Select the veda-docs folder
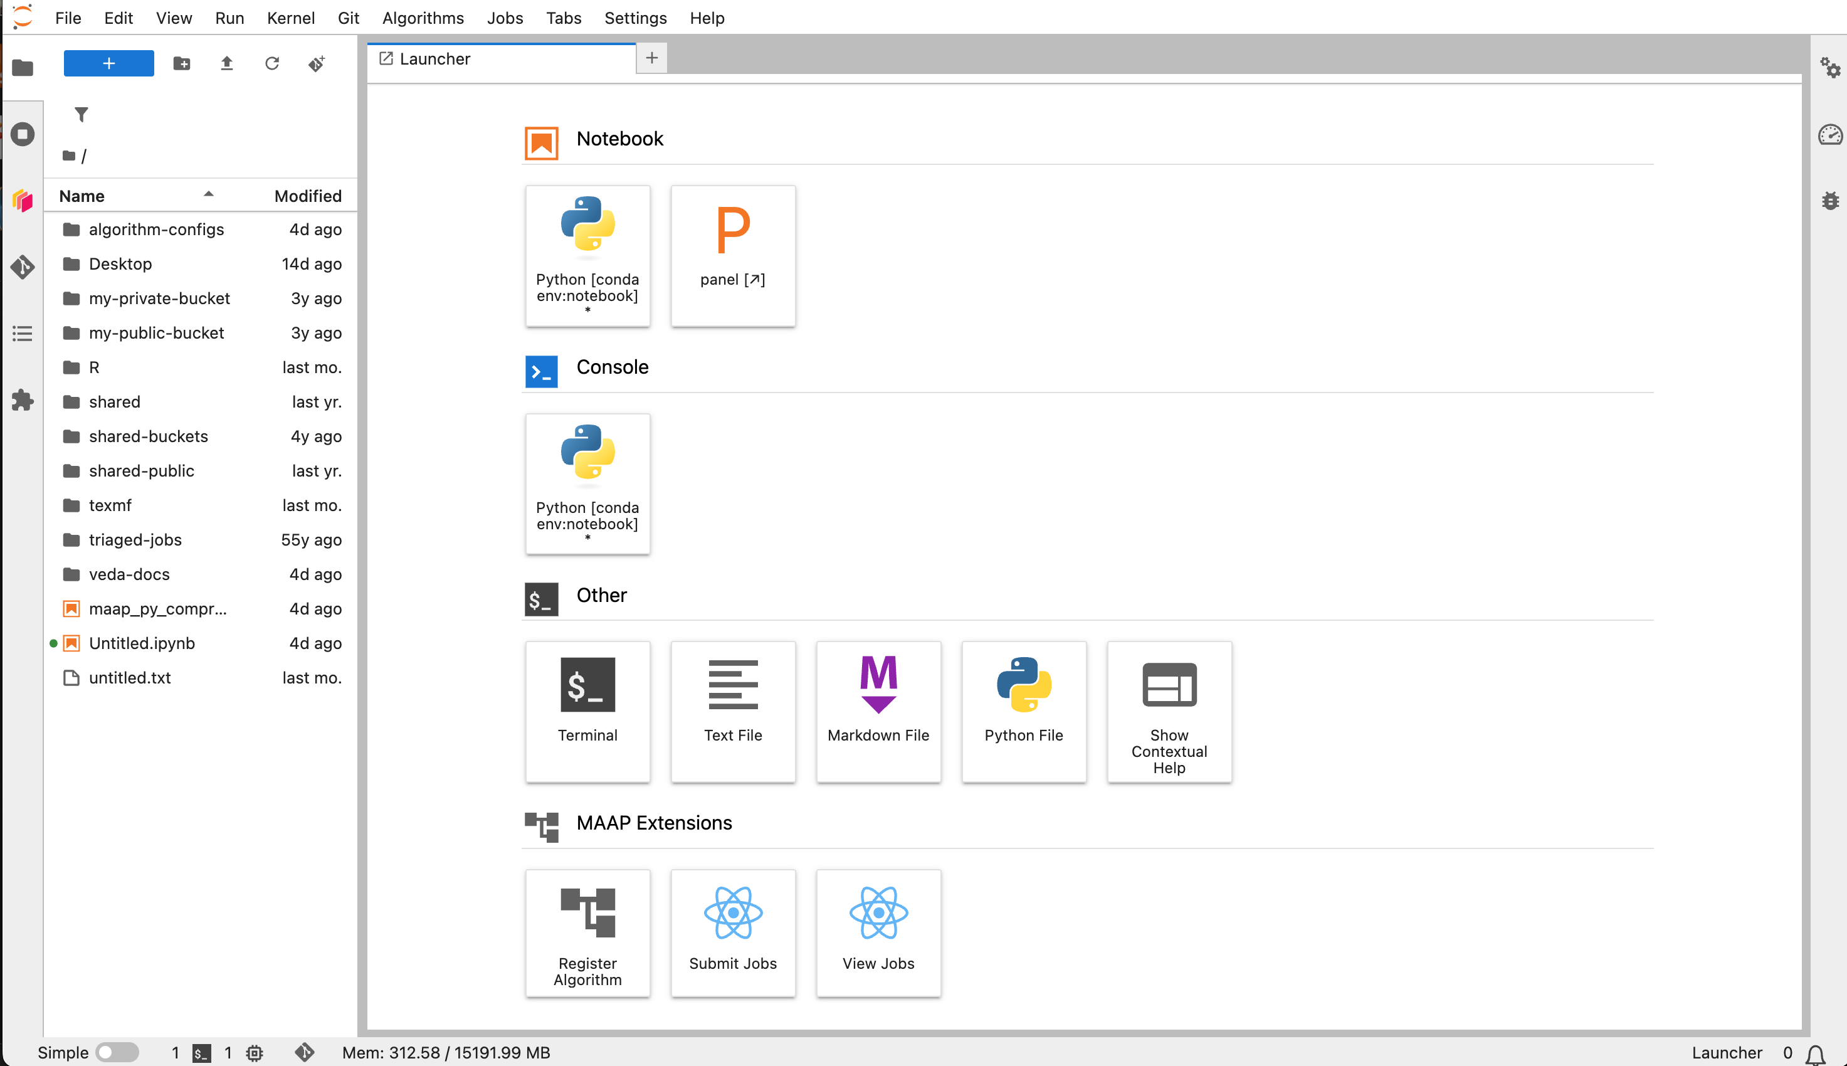The width and height of the screenshot is (1847, 1066). (201, 574)
